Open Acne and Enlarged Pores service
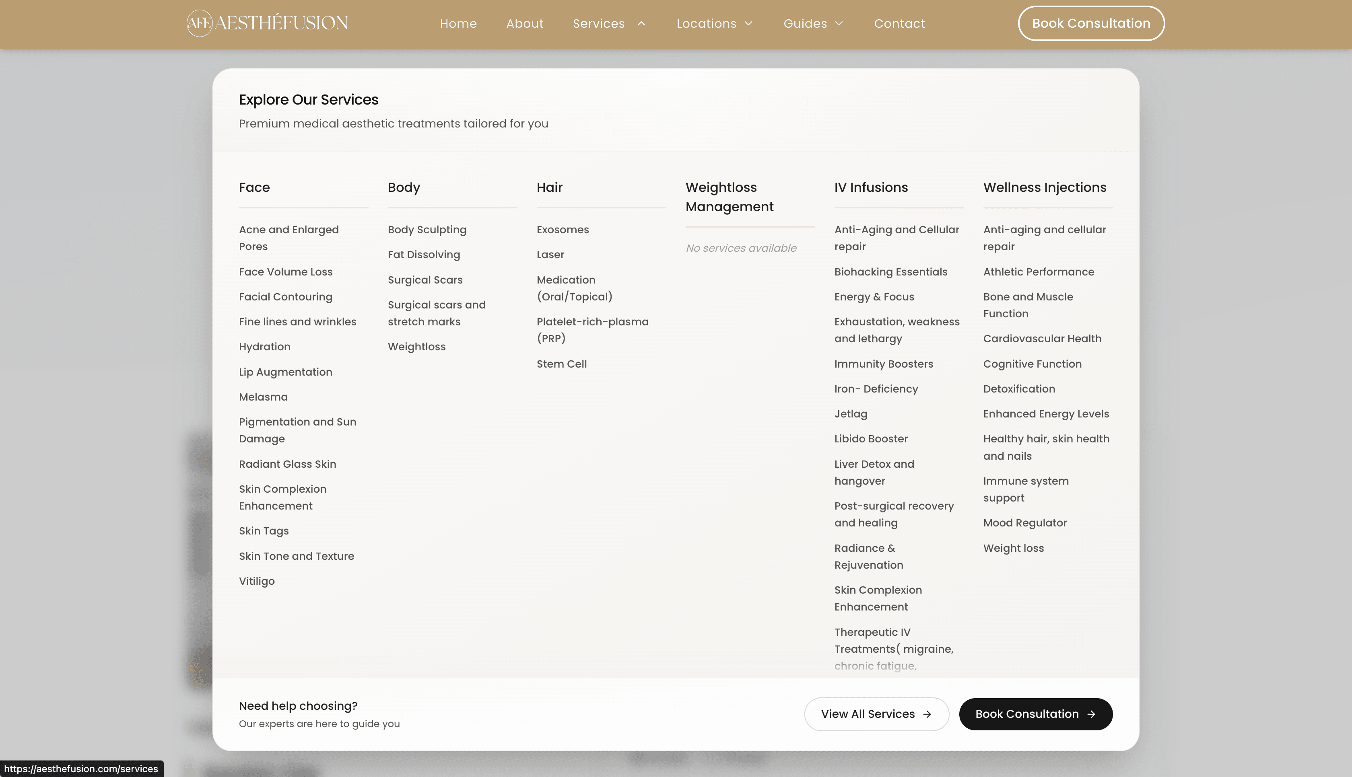 point(289,238)
